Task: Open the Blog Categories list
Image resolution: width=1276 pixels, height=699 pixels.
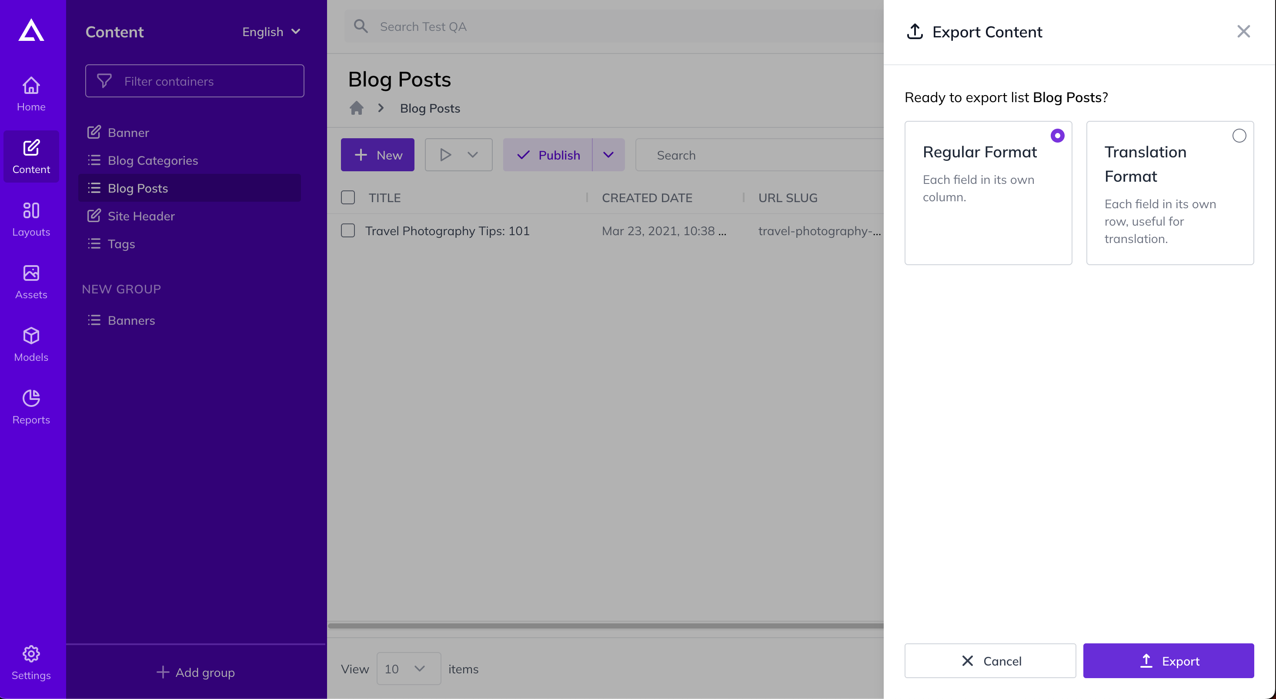Action: click(189, 160)
